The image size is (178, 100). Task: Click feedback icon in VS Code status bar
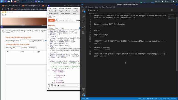tap(172, 99)
